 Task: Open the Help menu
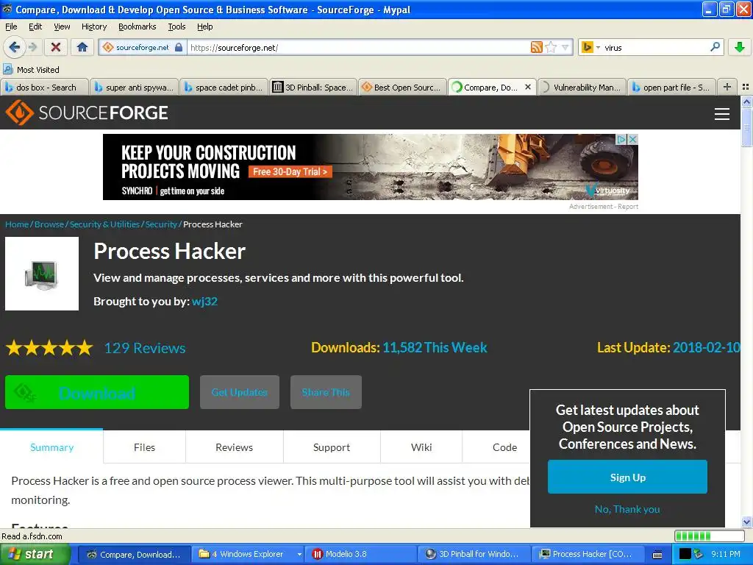click(x=204, y=26)
